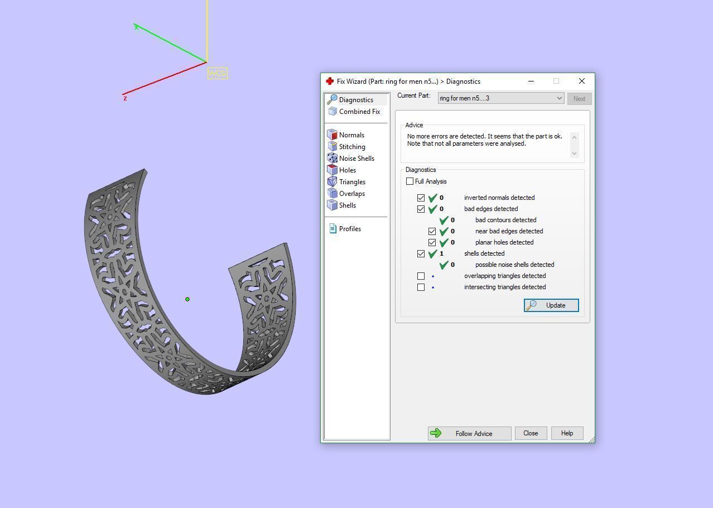This screenshot has width=713, height=508.
Task: Enable intersecting triangles detected checkbox
Action: (x=421, y=287)
